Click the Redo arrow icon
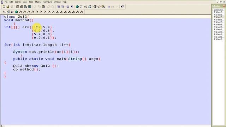Viewport: 226px width, 127px height. [53, 7]
